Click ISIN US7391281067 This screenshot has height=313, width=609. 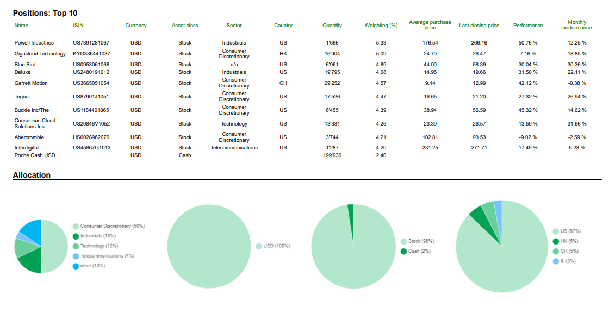(91, 43)
